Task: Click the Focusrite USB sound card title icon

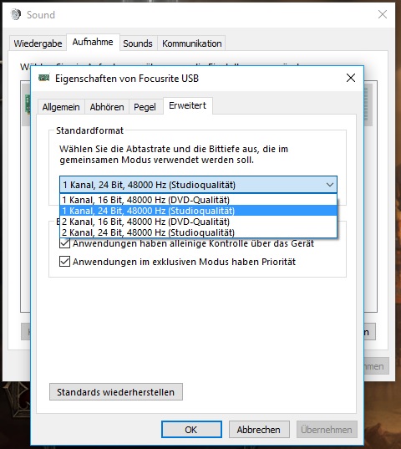Action: point(44,78)
